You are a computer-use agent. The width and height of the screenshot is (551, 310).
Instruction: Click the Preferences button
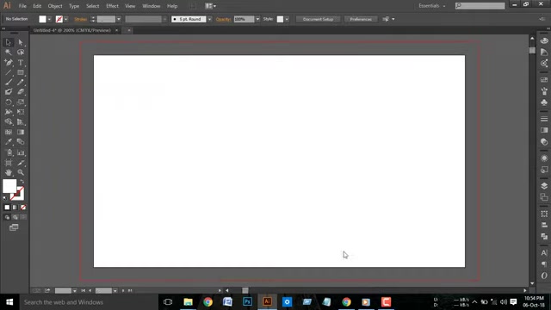click(x=361, y=19)
